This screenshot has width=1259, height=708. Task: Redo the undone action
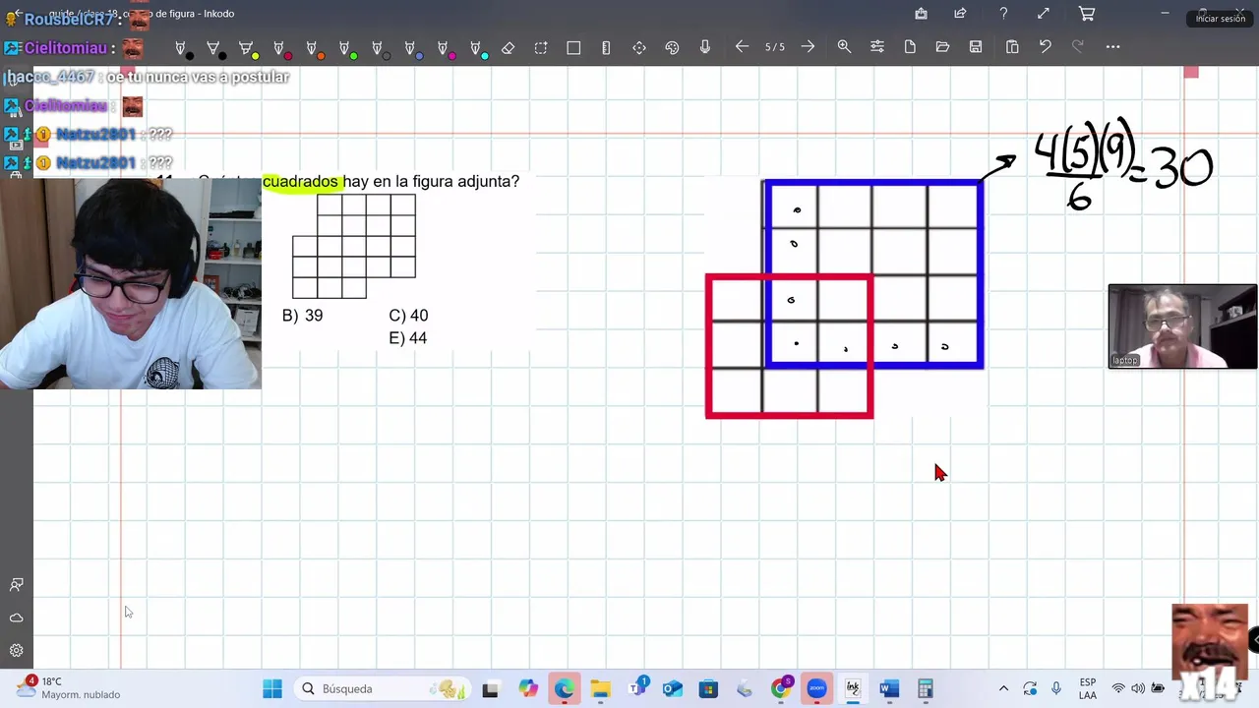coord(1078,46)
